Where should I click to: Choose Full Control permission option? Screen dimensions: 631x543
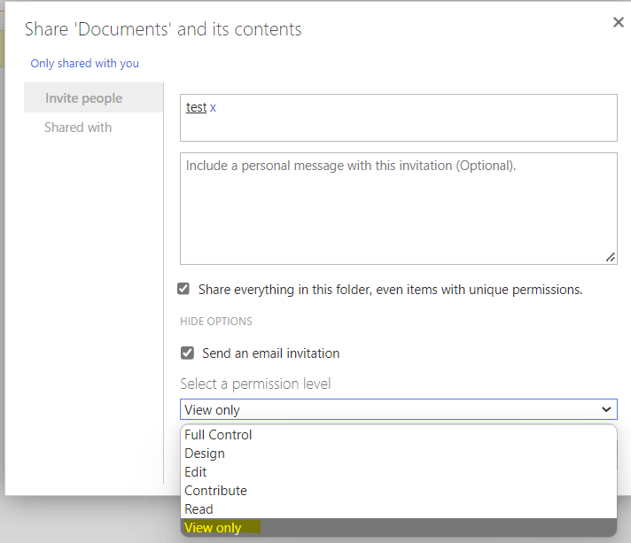click(399, 435)
